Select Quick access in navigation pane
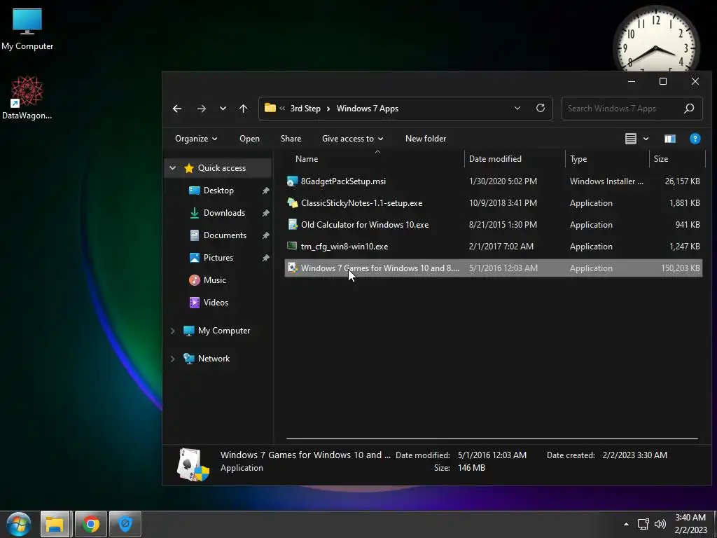 point(222,168)
